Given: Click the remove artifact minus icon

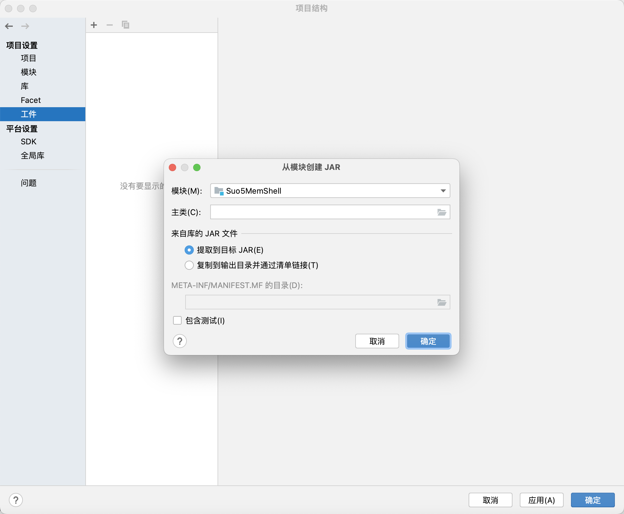Looking at the screenshot, I should tap(110, 25).
